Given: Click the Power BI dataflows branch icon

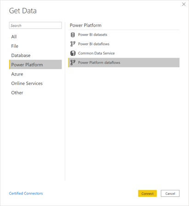Looking at the screenshot, I should tap(73, 44).
